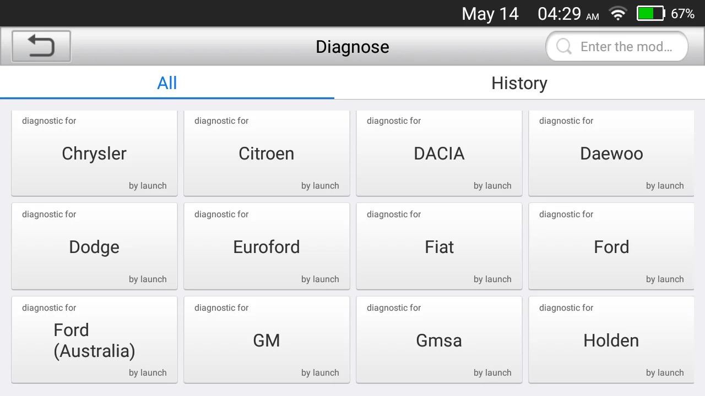Screen dimensions: 705x396
Task: Select Ford (Australia) diagnostic tile
Action: pos(94,340)
